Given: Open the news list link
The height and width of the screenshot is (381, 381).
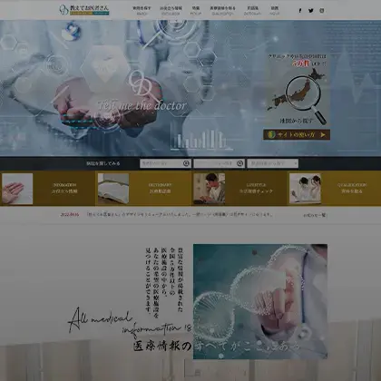Looking at the screenshot, I should tap(315, 215).
